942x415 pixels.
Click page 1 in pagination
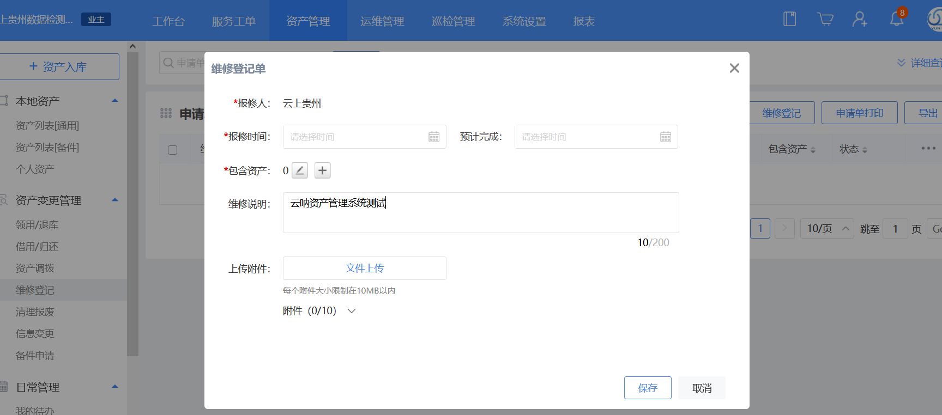pyautogui.click(x=760, y=229)
